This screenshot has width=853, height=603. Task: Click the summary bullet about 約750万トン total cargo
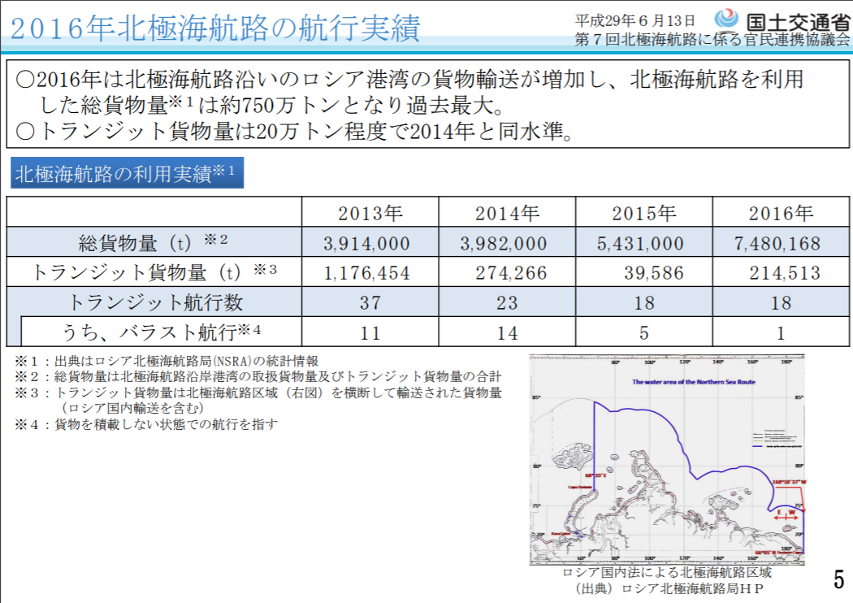(x=409, y=92)
